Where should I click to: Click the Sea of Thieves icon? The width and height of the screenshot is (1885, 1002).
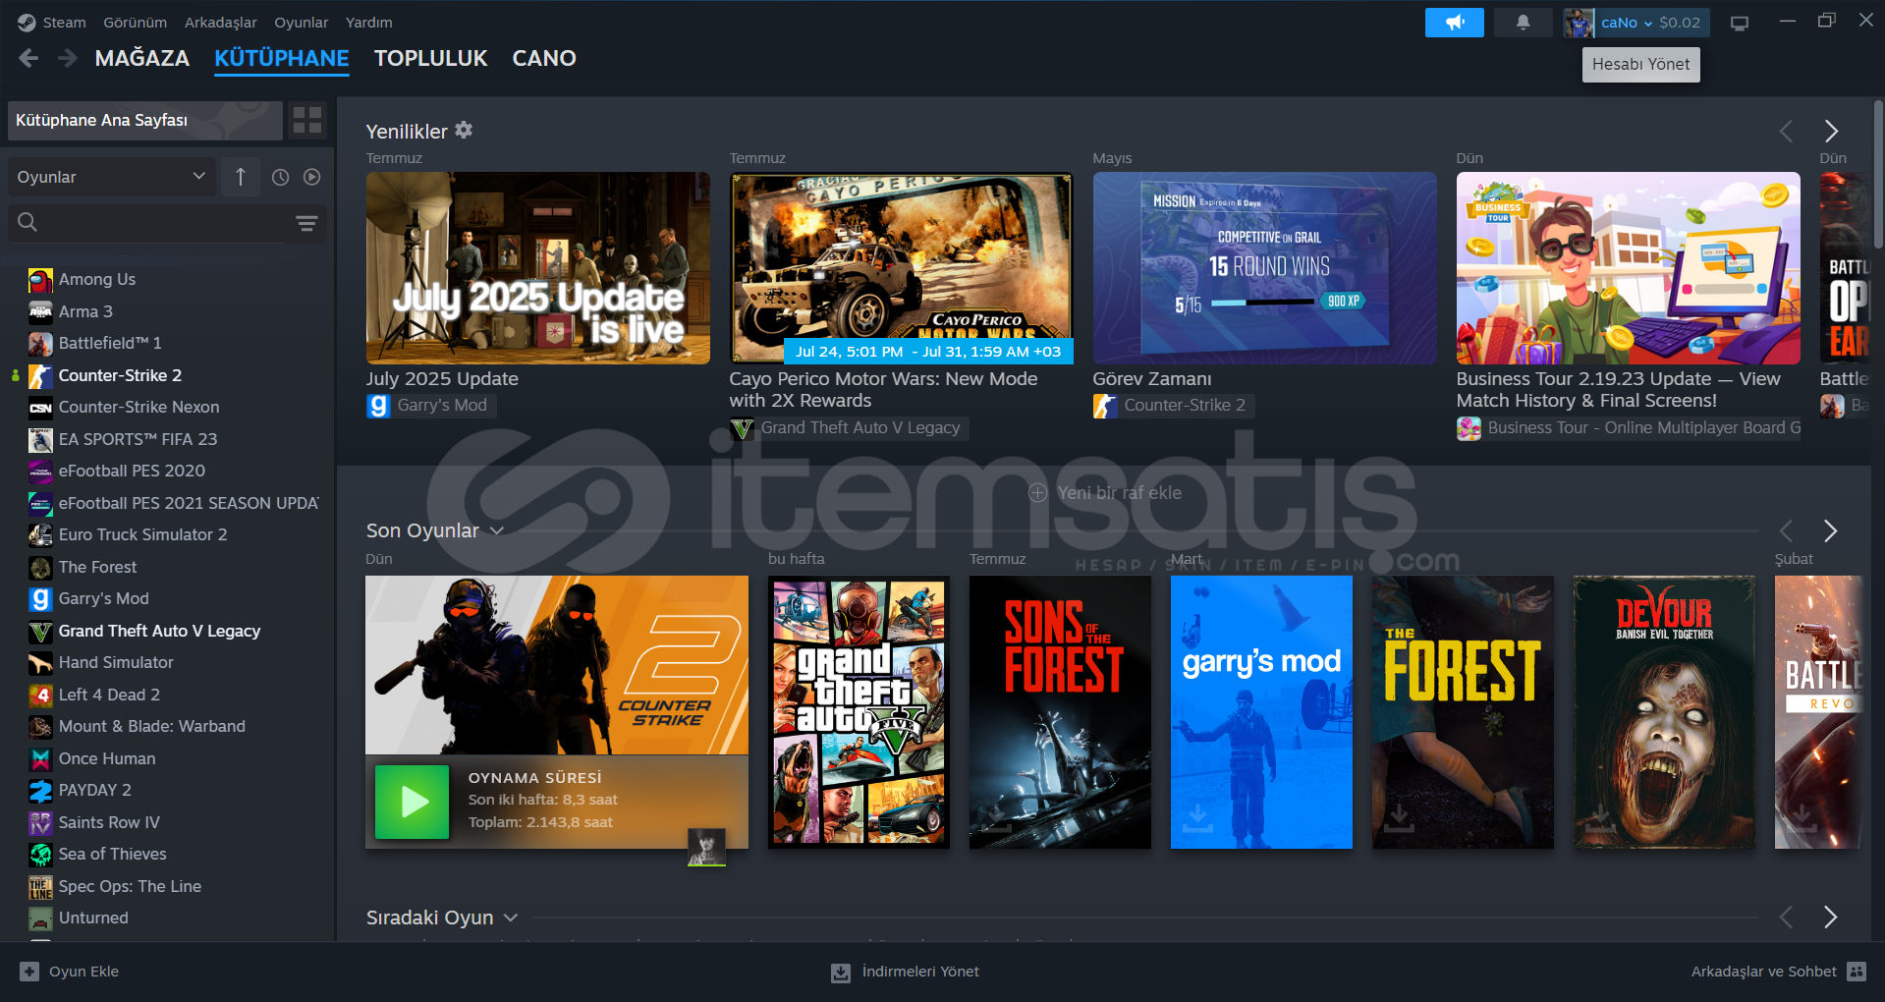coord(40,855)
